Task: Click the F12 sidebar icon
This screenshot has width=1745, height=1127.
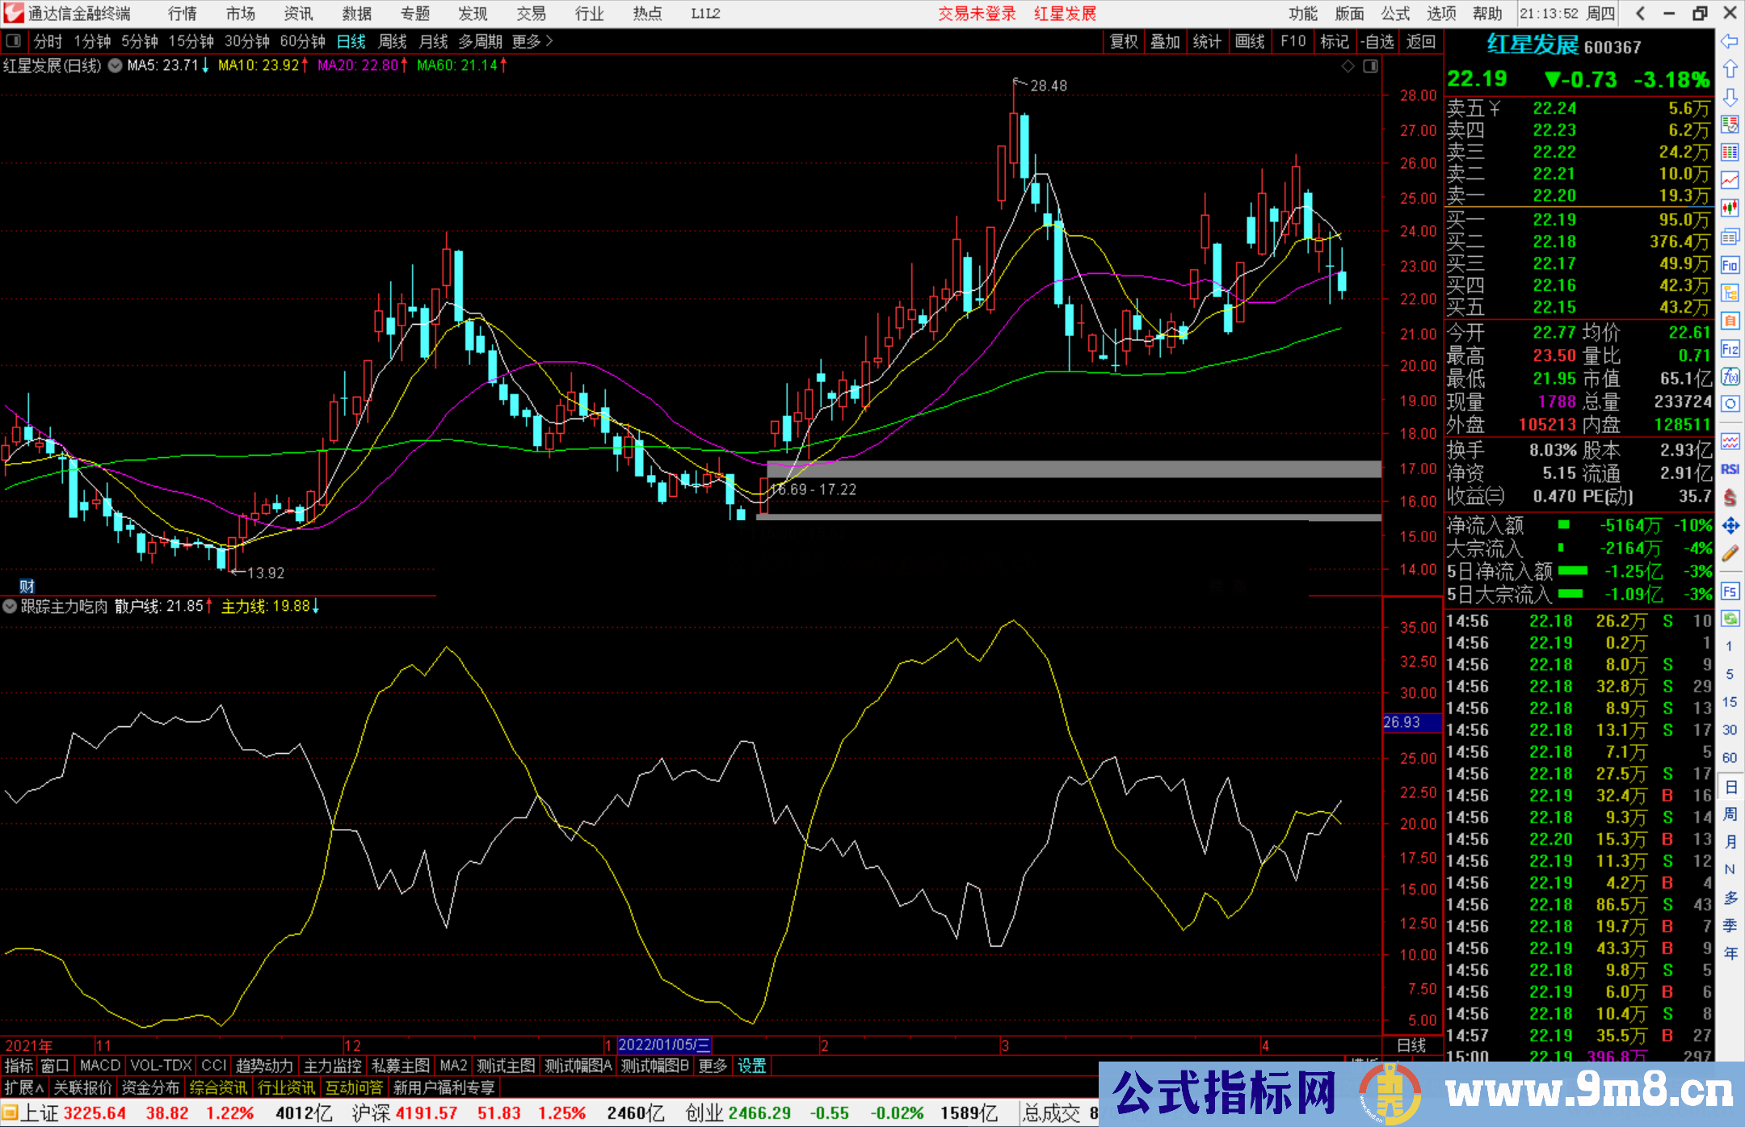Action: click(1730, 349)
